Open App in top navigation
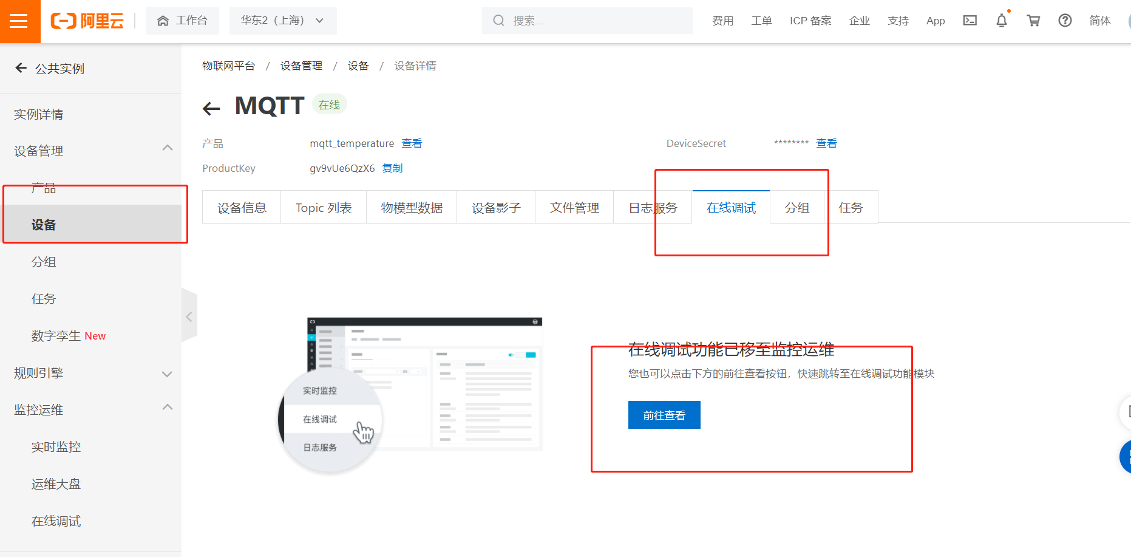 (x=936, y=21)
